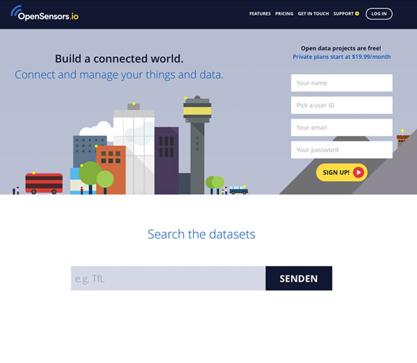Viewport: 417px width, 363px height.
Task: Click 'Connect and manage your things and data.' text
Action: pyautogui.click(x=119, y=75)
